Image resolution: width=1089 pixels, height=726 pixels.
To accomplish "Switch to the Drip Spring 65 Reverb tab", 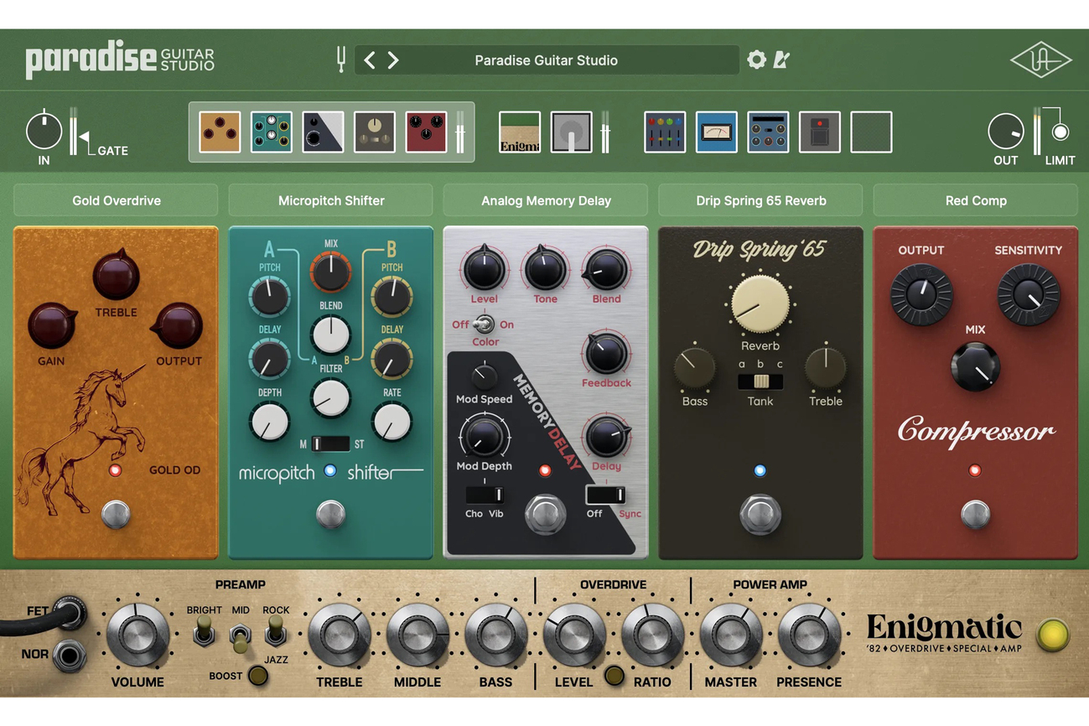I will pyautogui.click(x=760, y=200).
